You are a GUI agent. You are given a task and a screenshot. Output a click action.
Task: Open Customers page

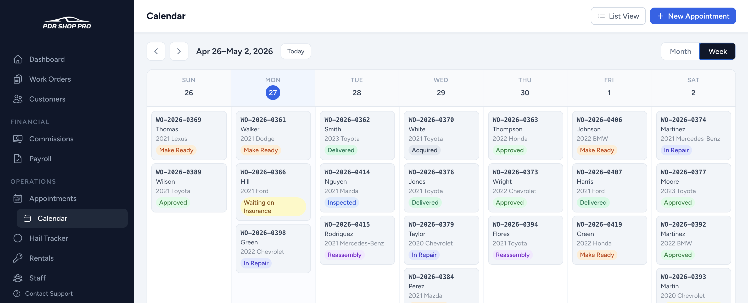click(x=67, y=99)
